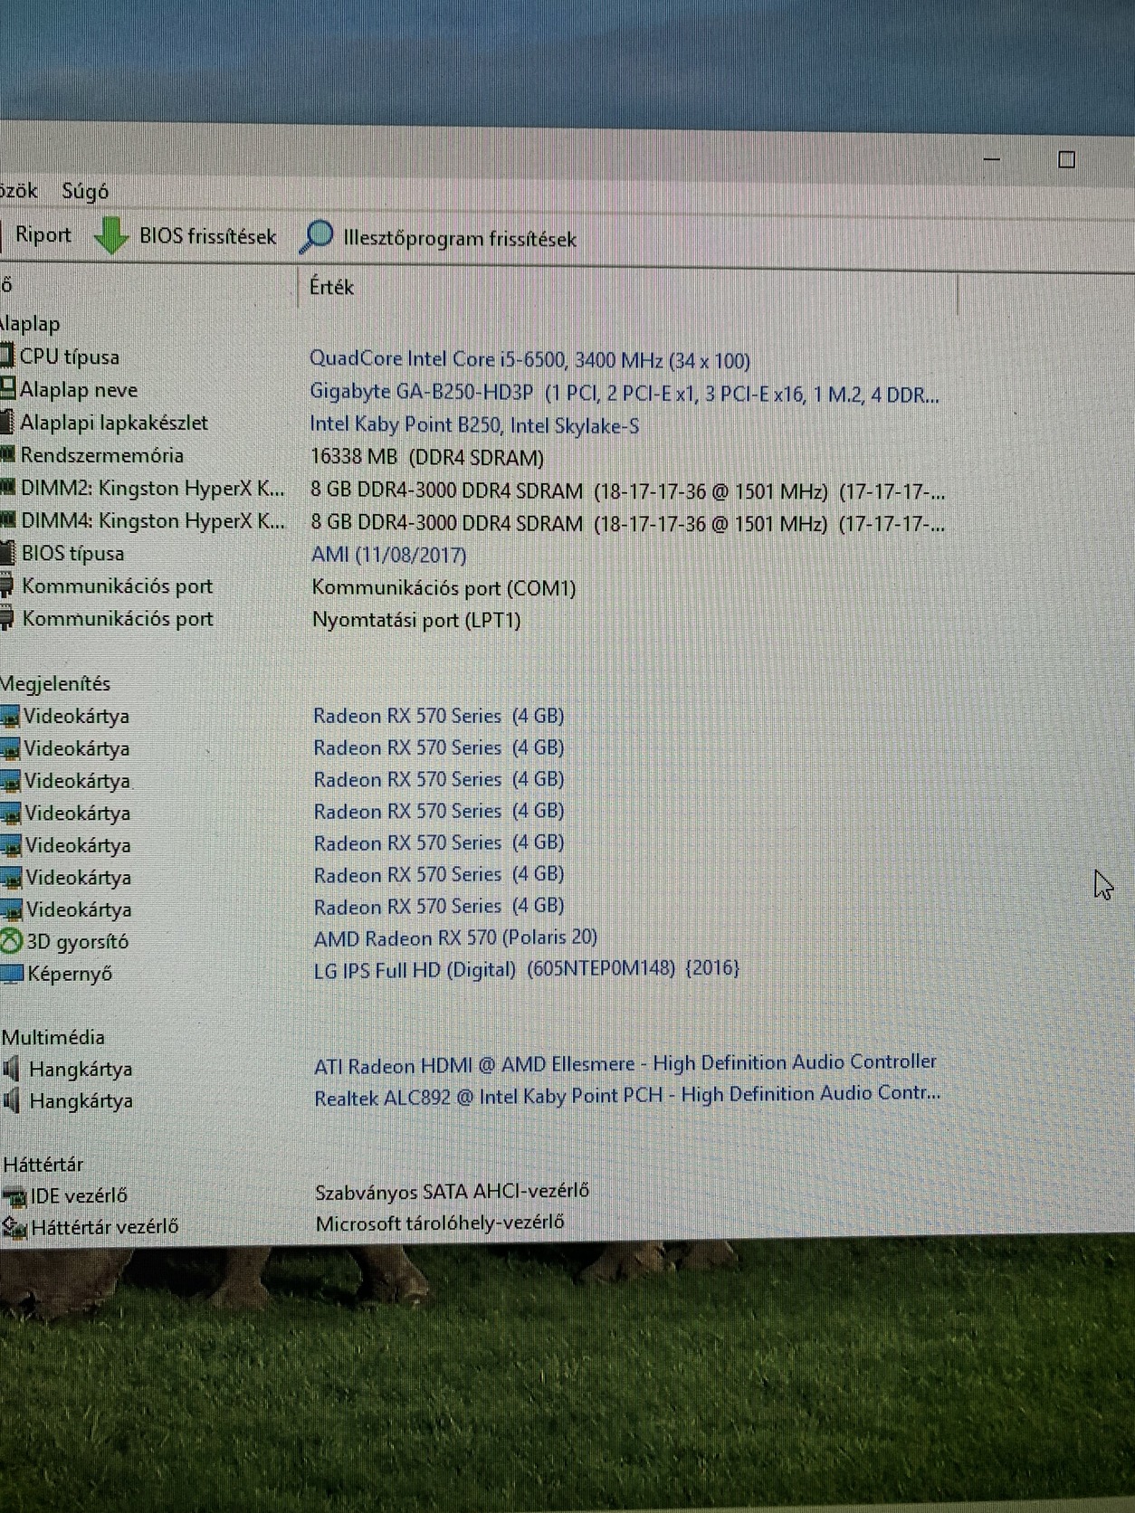Click the third Videokártya row icon
The height and width of the screenshot is (1513, 1135).
(x=11, y=782)
